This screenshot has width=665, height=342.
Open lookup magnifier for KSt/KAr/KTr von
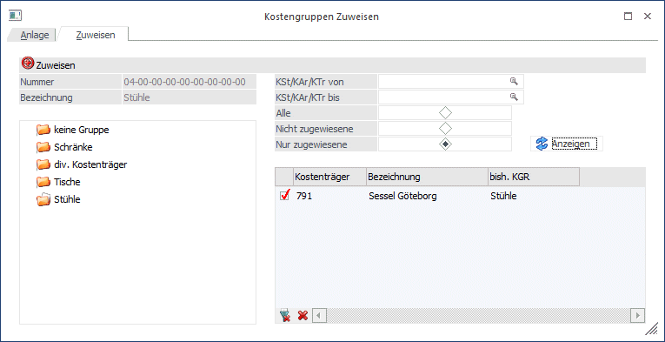(514, 82)
